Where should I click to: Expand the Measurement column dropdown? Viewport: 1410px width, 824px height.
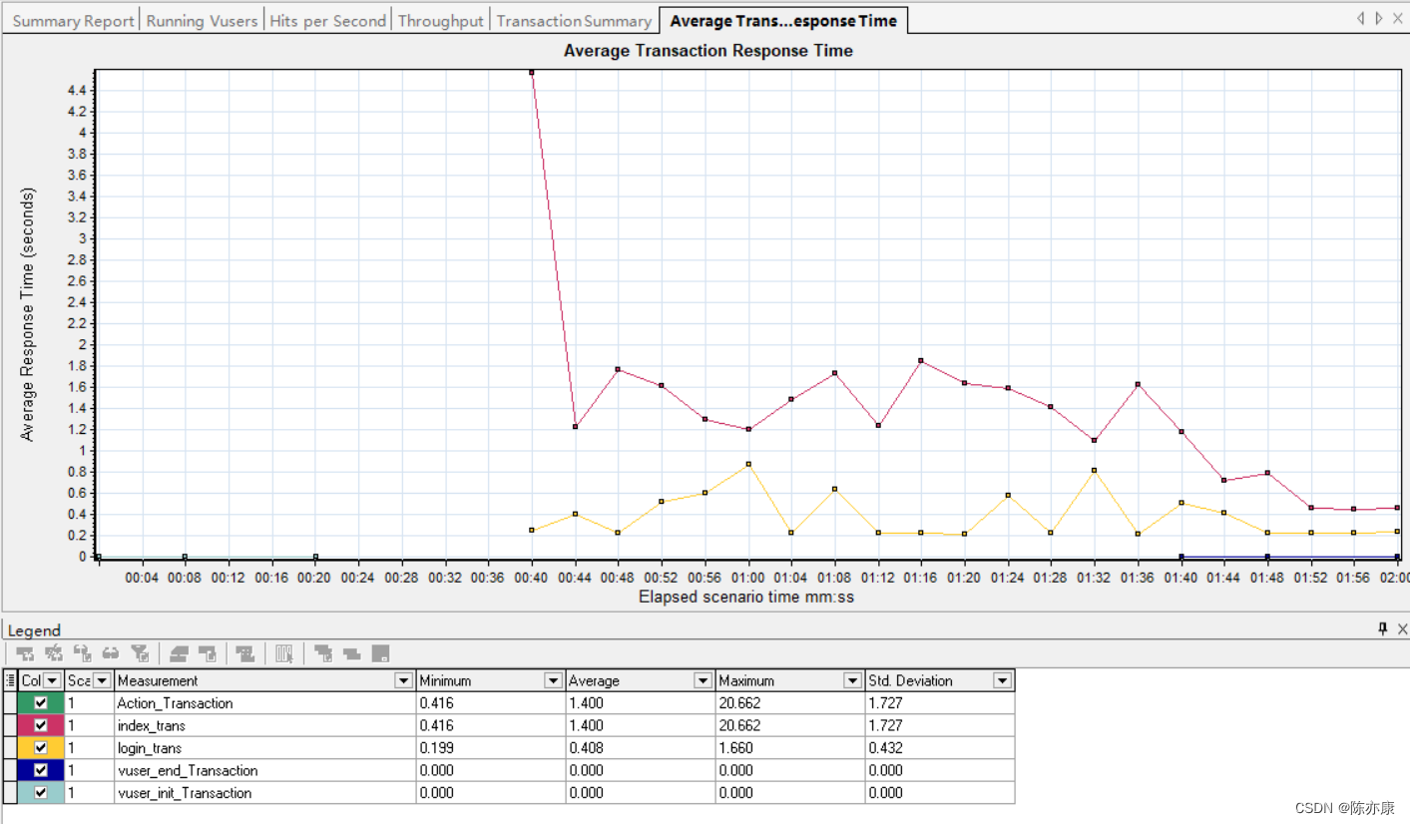pos(404,680)
